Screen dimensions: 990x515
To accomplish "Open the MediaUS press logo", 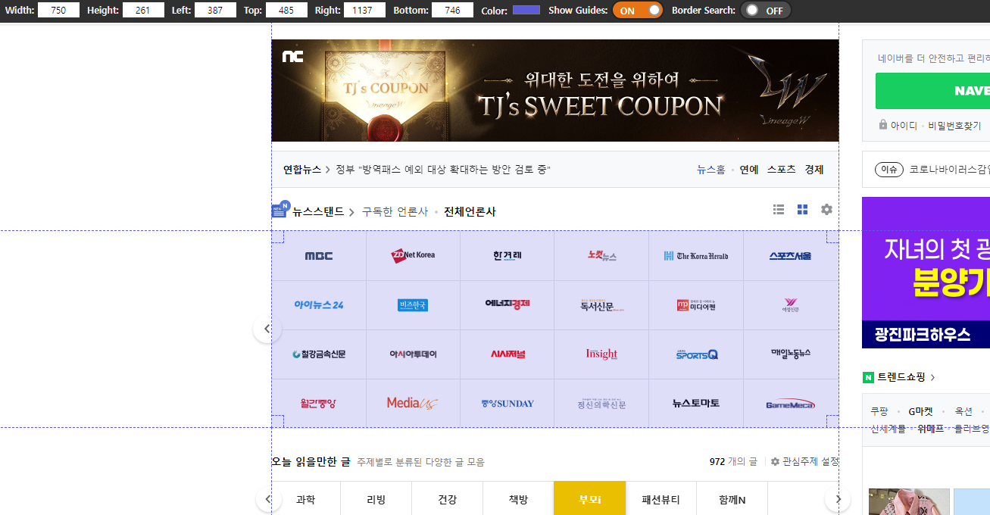I will coord(413,404).
